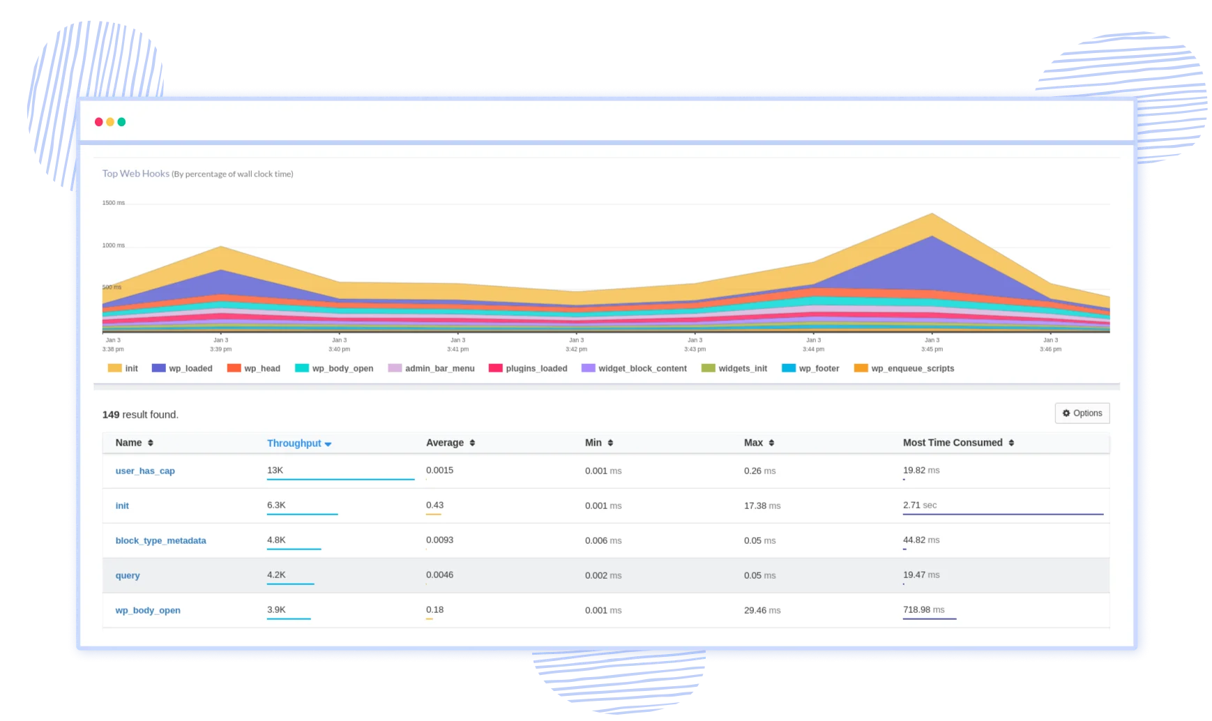Click the 0.002 ms min value

[x=603, y=575]
